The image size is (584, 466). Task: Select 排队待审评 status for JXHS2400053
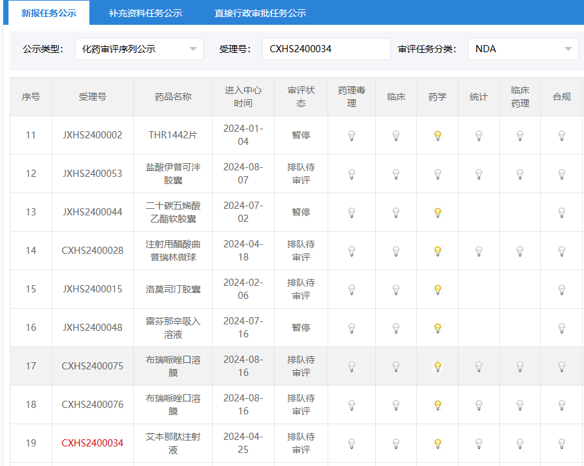301,174
